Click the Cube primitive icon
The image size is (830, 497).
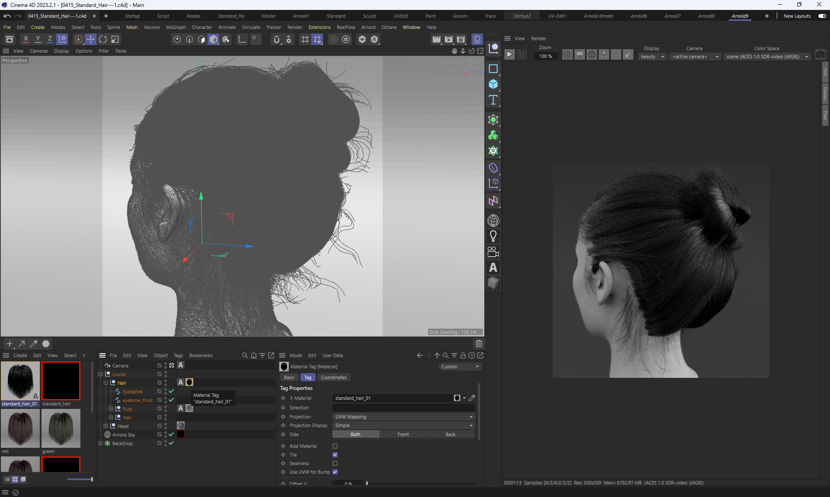[493, 84]
